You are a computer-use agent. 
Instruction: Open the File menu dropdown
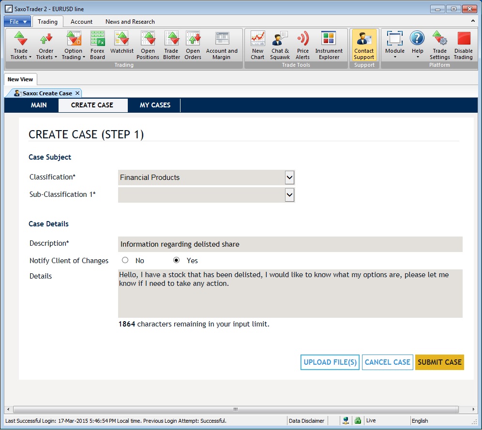tap(17, 21)
